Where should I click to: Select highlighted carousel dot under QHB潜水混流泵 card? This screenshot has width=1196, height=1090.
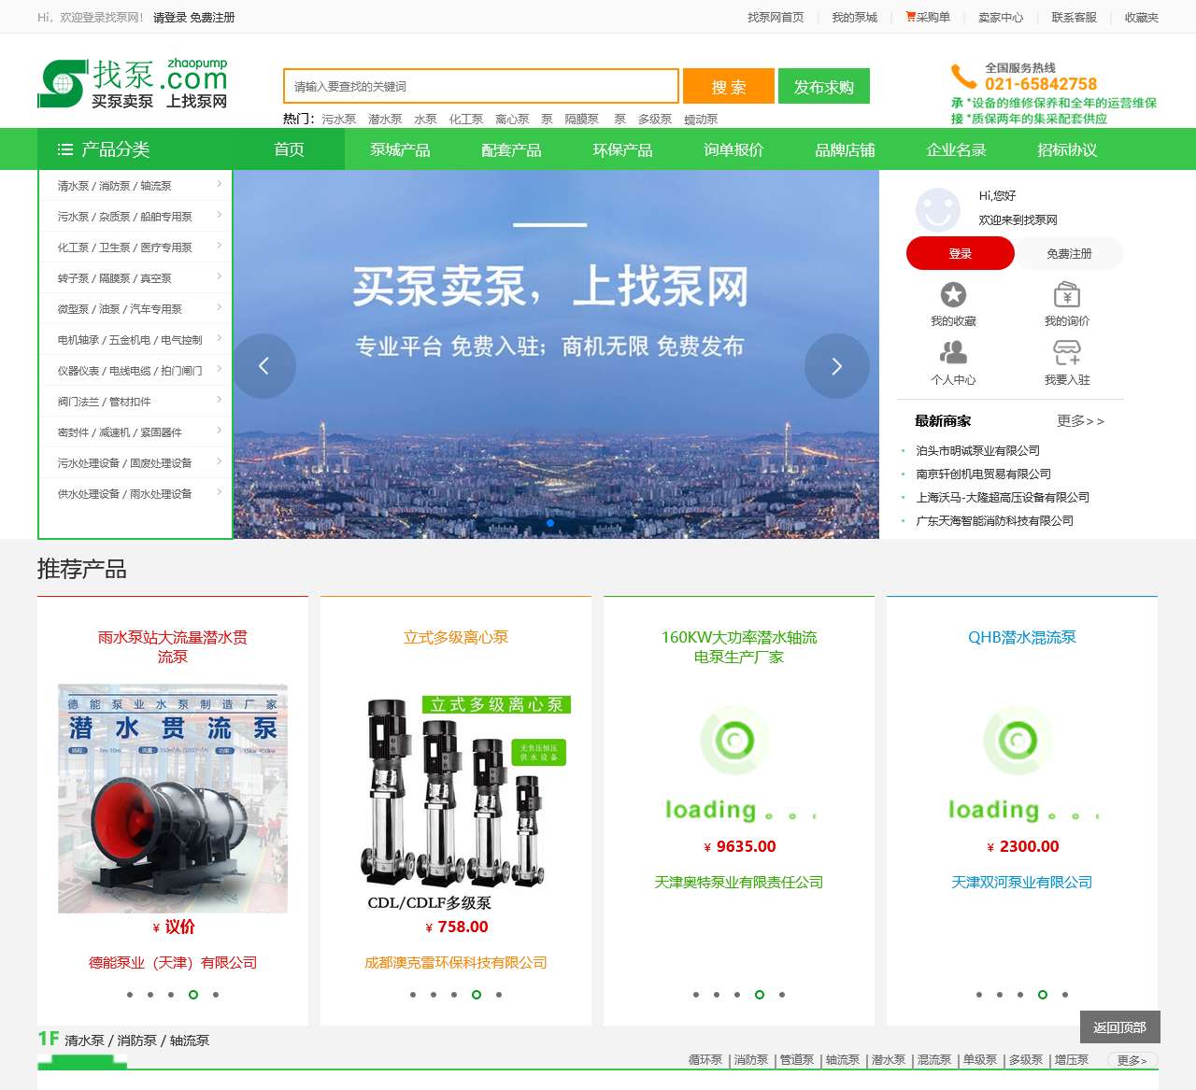[1043, 995]
